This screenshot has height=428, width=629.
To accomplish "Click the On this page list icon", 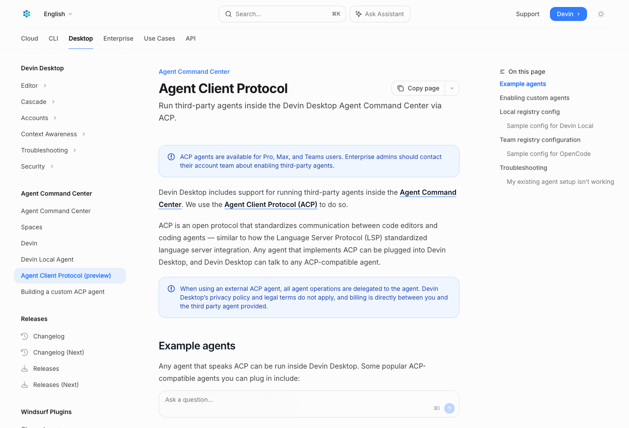I will click(x=502, y=72).
